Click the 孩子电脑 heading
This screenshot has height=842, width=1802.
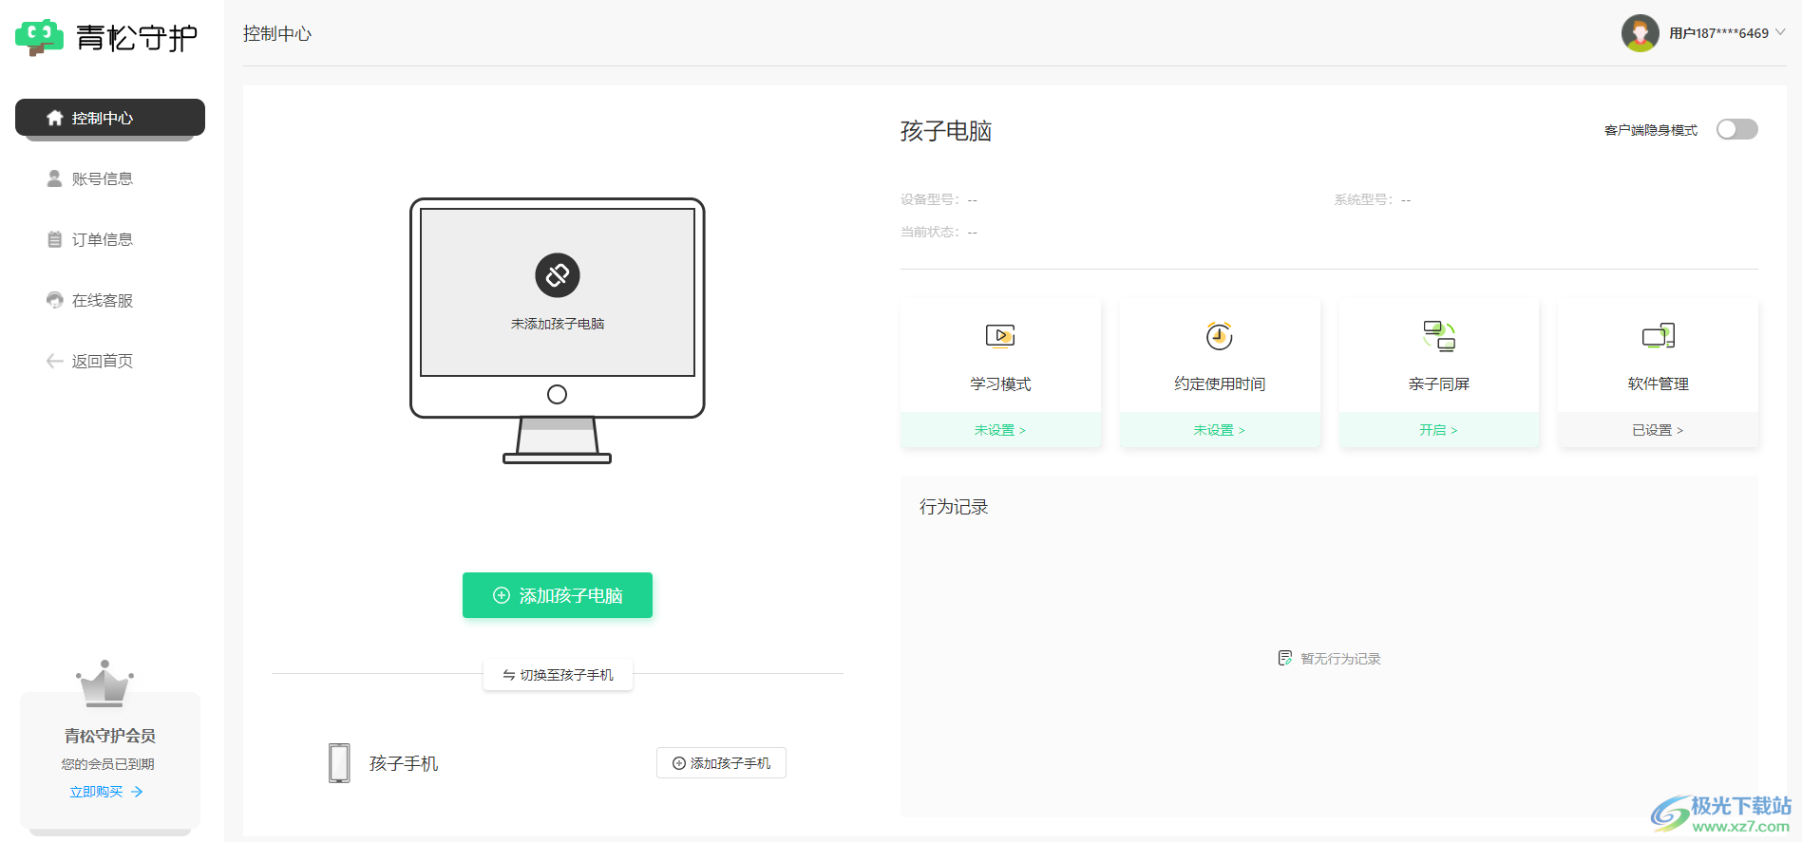(x=946, y=131)
